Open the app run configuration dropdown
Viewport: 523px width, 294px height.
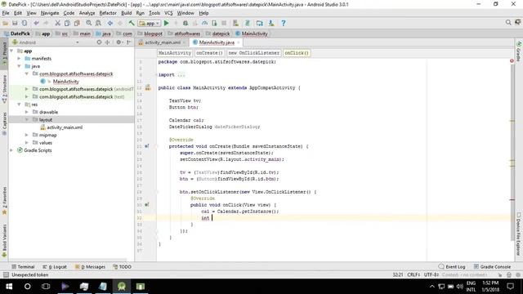pyautogui.click(x=150, y=24)
